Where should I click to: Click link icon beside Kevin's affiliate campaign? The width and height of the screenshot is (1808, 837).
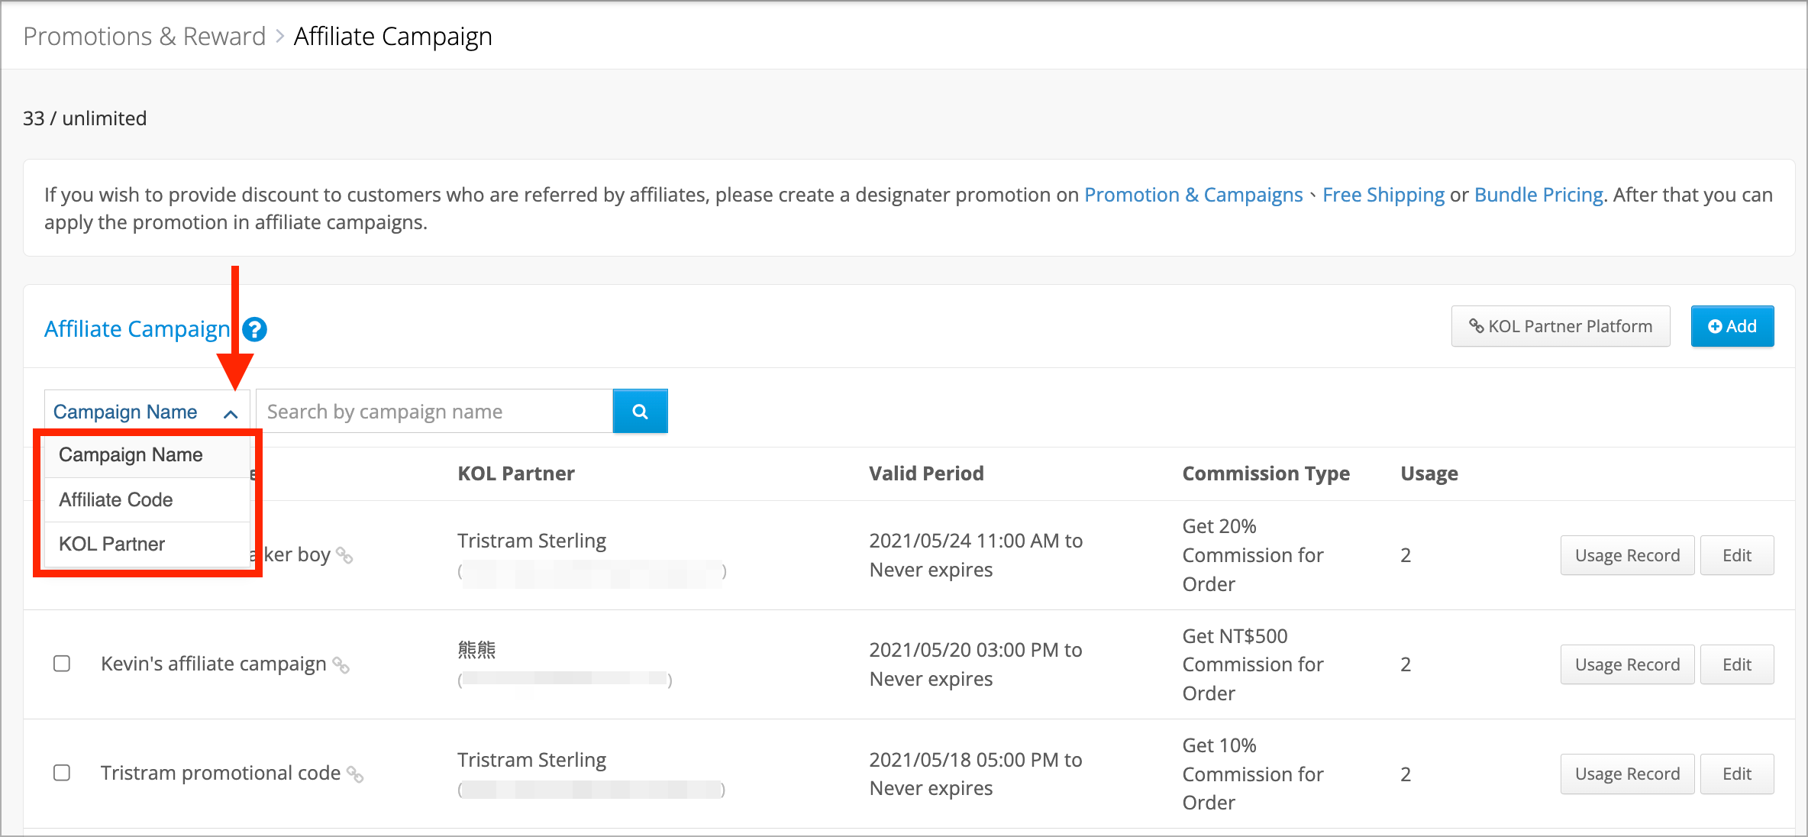click(x=341, y=666)
